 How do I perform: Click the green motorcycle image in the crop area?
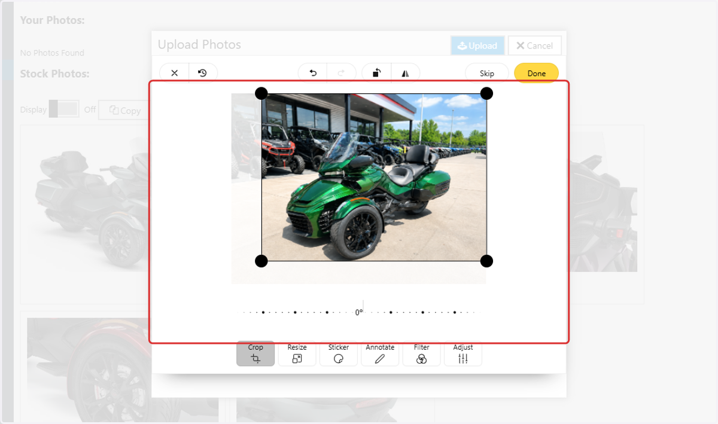click(374, 177)
